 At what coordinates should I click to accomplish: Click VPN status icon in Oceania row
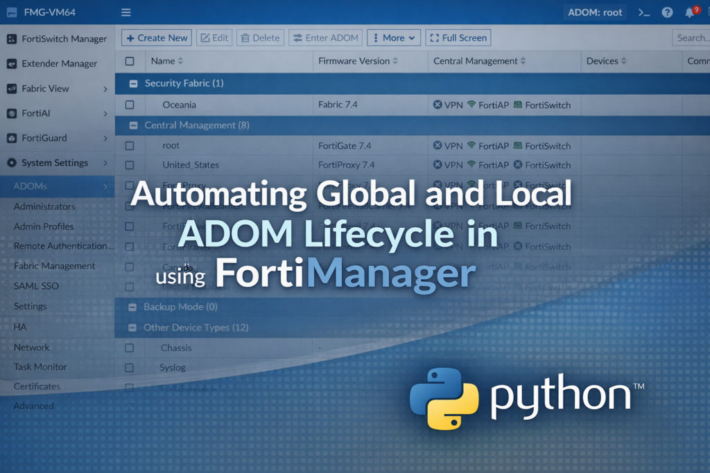(438, 105)
